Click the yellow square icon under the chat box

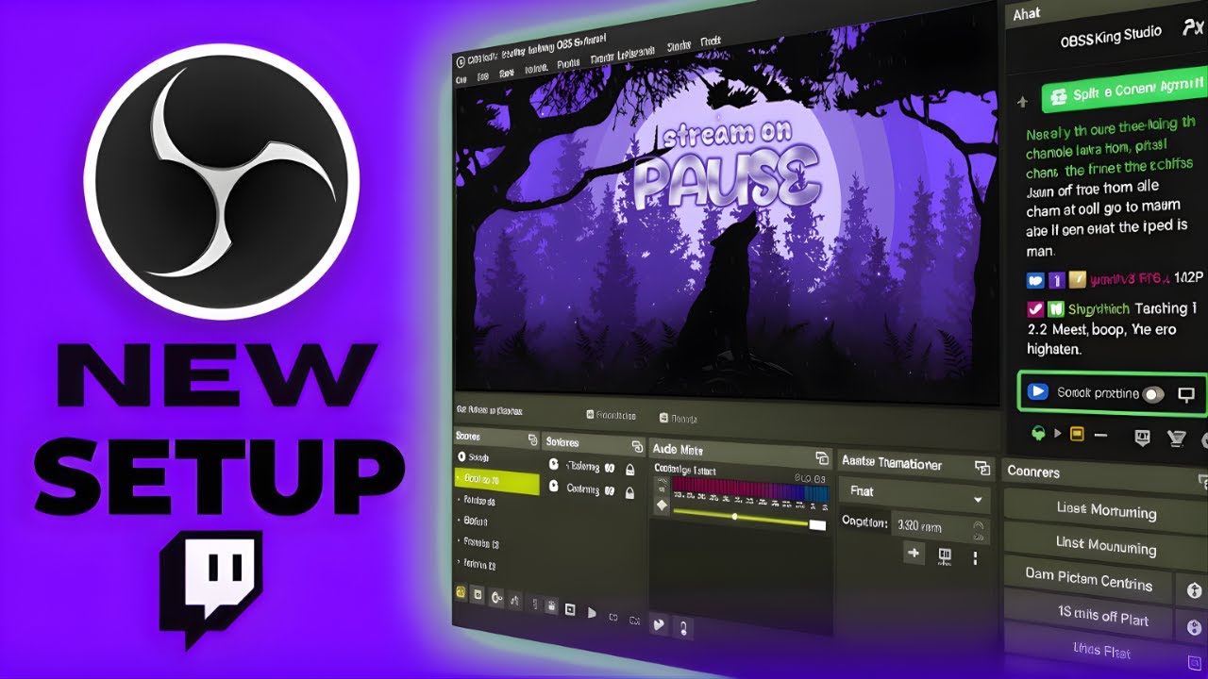coord(1076,435)
